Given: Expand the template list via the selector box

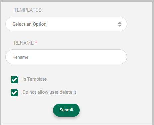Looking at the screenshot, I should click(x=66, y=24).
